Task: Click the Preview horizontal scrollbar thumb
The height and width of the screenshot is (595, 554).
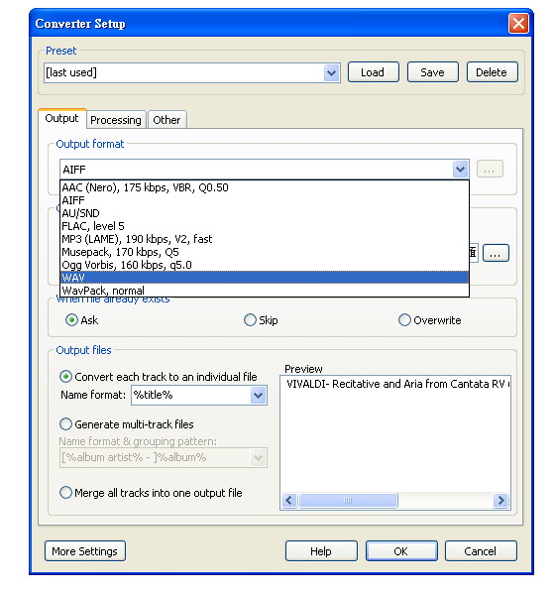Action: tap(348, 500)
